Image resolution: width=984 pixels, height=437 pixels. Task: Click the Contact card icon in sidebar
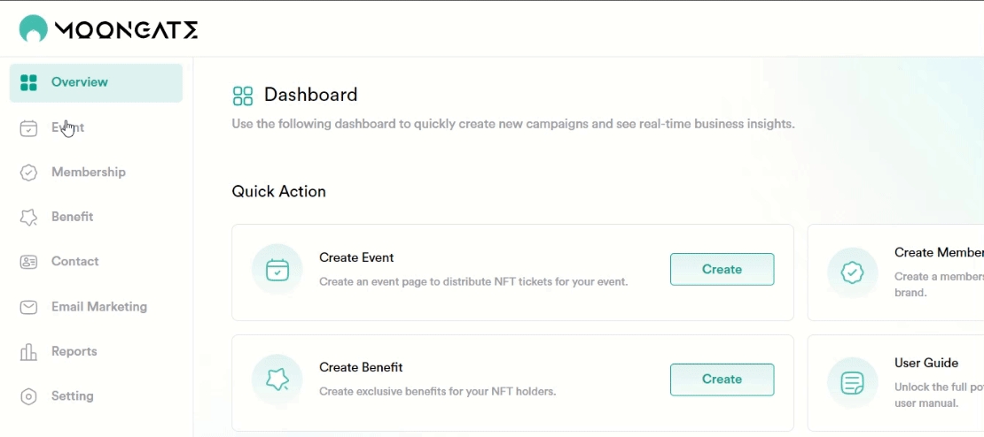tap(28, 262)
